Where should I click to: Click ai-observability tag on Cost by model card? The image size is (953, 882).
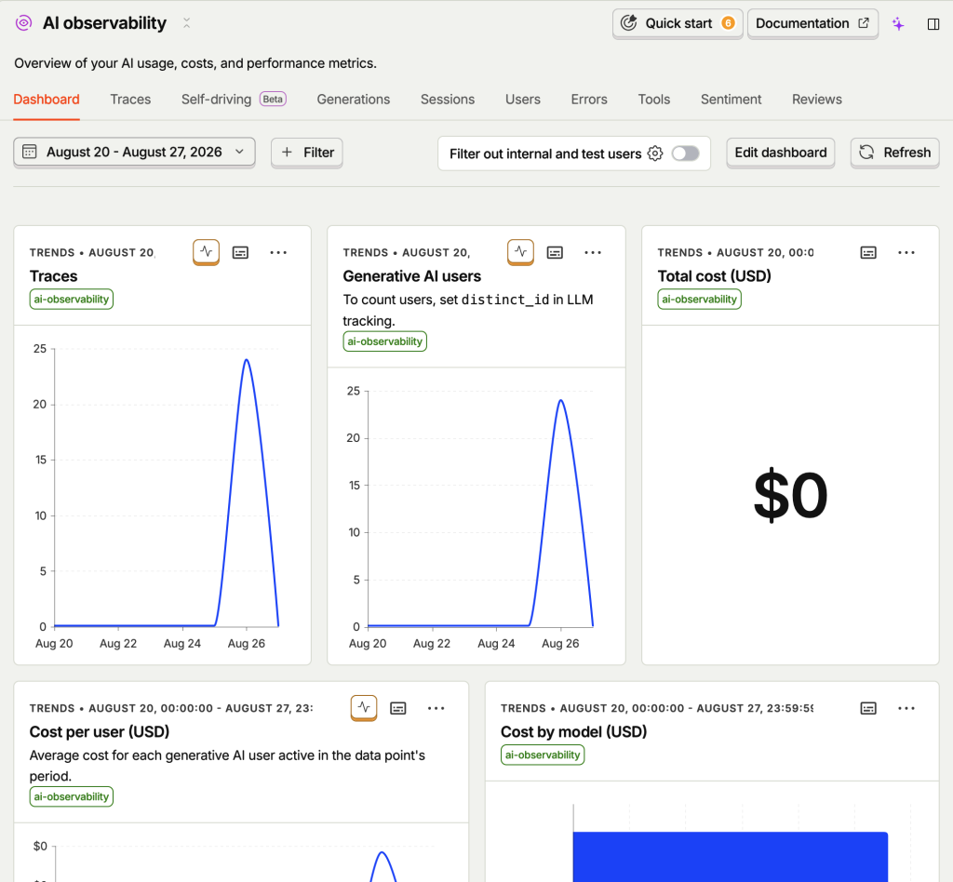tap(543, 755)
